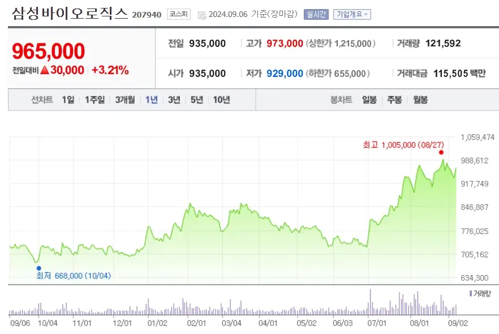Screen dimensions: 499x334
Task: Click the current price 965,000 display
Action: tap(49, 51)
